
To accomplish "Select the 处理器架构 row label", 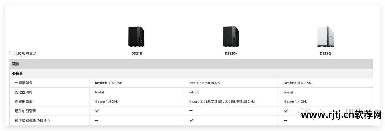I will tap(24, 92).
